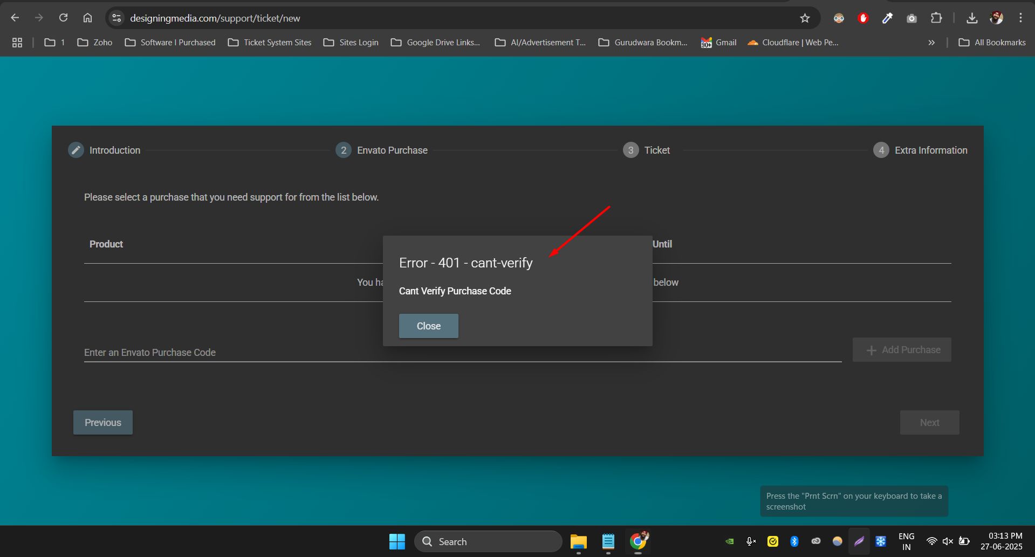1035x557 pixels.
Task: Close the 401 error dialog
Action: tap(429, 326)
